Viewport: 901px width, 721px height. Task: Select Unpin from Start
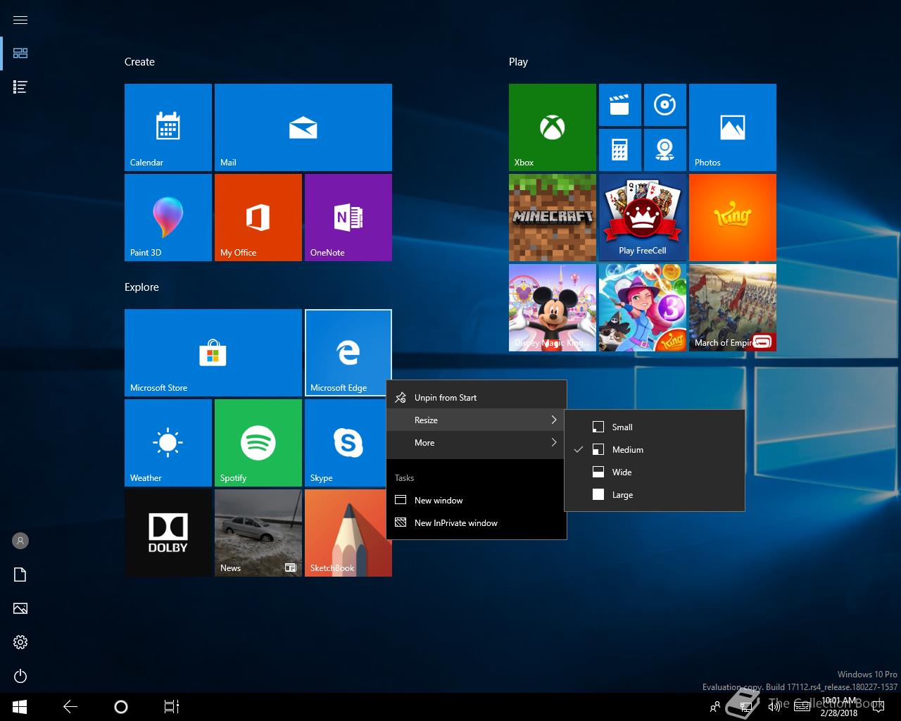(x=477, y=398)
